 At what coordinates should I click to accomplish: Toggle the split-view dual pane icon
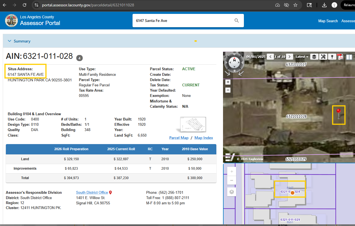click(x=349, y=57)
